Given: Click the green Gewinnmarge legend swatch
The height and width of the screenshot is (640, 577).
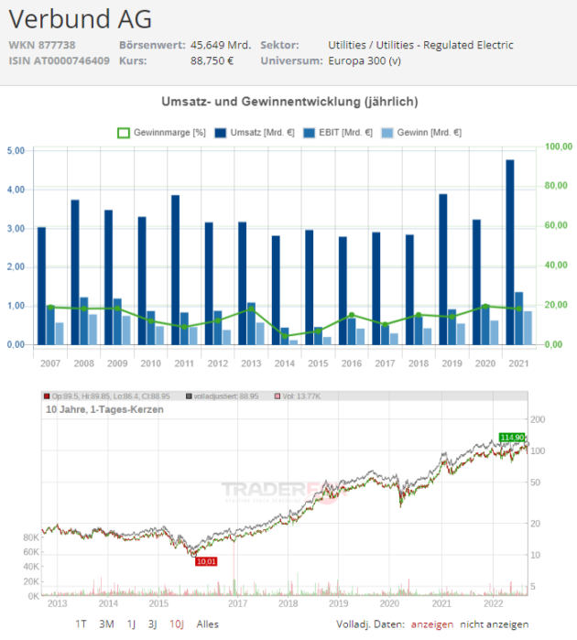Looking at the screenshot, I should tap(124, 133).
